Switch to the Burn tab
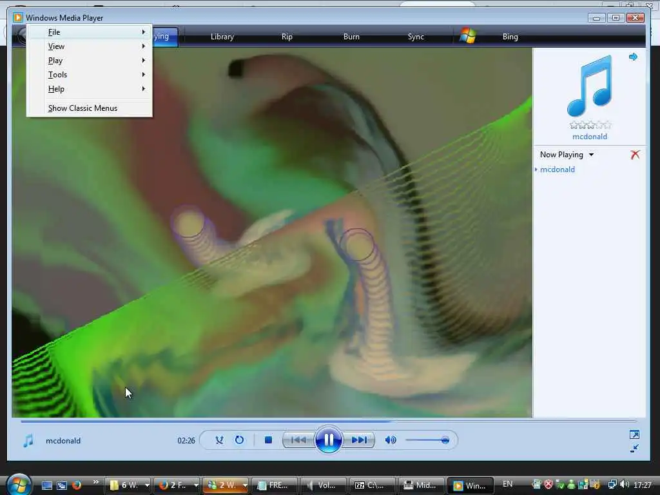 pyautogui.click(x=351, y=37)
